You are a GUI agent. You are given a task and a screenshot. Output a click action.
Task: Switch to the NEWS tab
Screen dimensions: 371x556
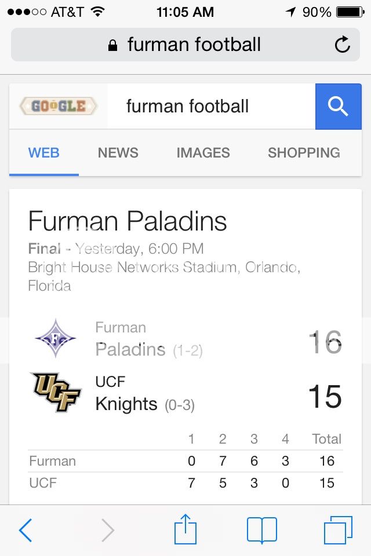(x=118, y=153)
